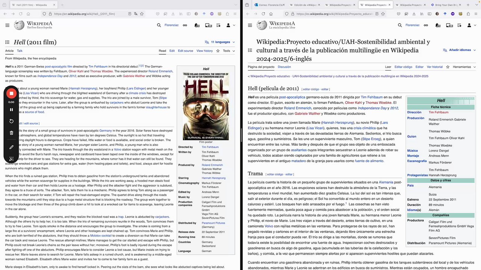Click the right browser address bar URL
Viewport: 481px width, 270px height.
click(x=334, y=14)
